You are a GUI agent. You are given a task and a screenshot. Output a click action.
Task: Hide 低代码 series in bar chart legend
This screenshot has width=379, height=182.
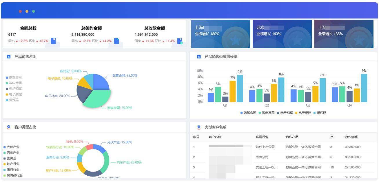(x=319, y=113)
